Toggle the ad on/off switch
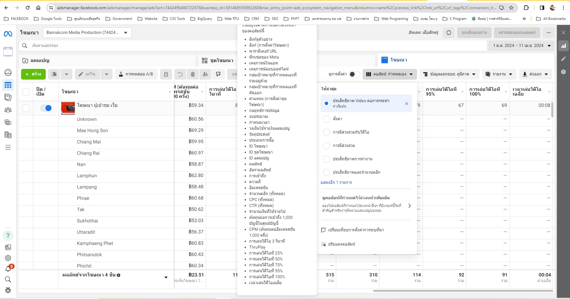The height and width of the screenshot is (299, 570). 46,108
